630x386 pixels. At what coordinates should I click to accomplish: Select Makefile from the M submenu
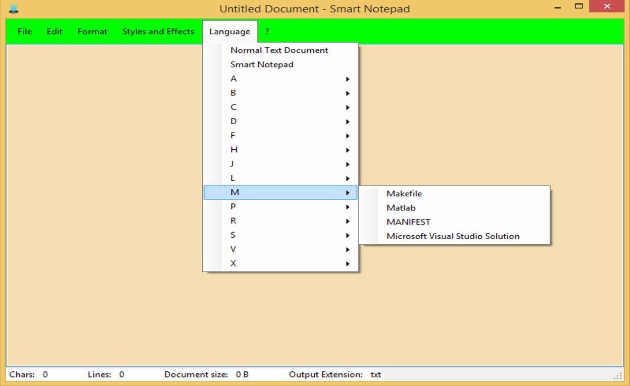point(404,193)
